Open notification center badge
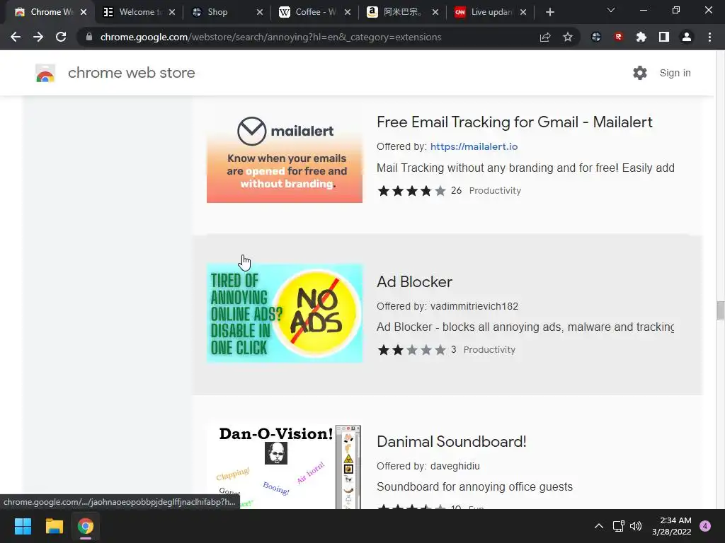Image resolution: width=725 pixels, height=543 pixels. pyautogui.click(x=705, y=526)
